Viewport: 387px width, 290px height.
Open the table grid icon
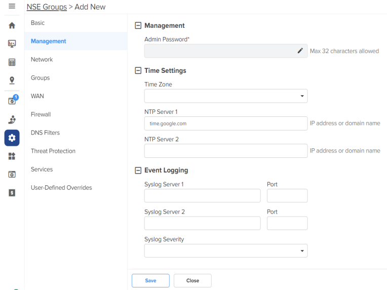click(x=12, y=62)
